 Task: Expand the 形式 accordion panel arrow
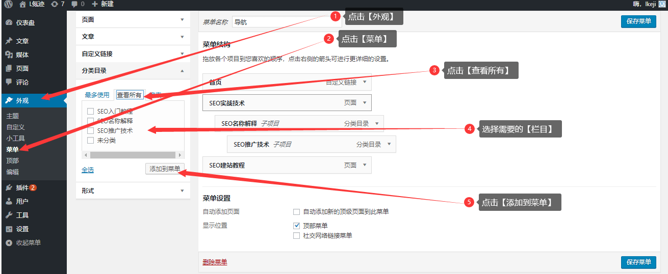click(182, 191)
